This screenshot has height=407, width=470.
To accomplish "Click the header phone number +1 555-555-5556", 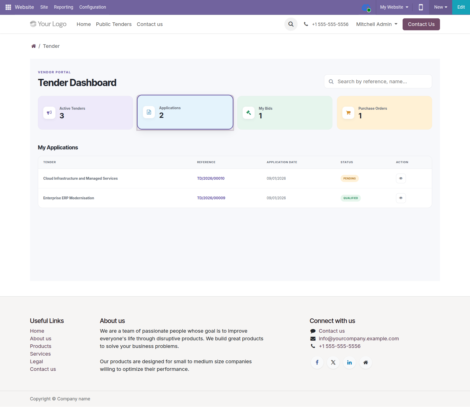I will [330, 24].
